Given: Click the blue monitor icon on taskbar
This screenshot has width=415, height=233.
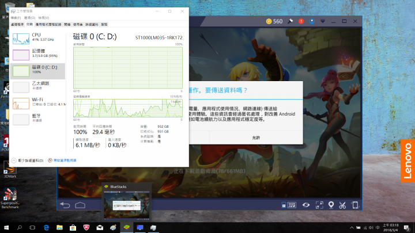Looking at the screenshot, I should 140,227.
